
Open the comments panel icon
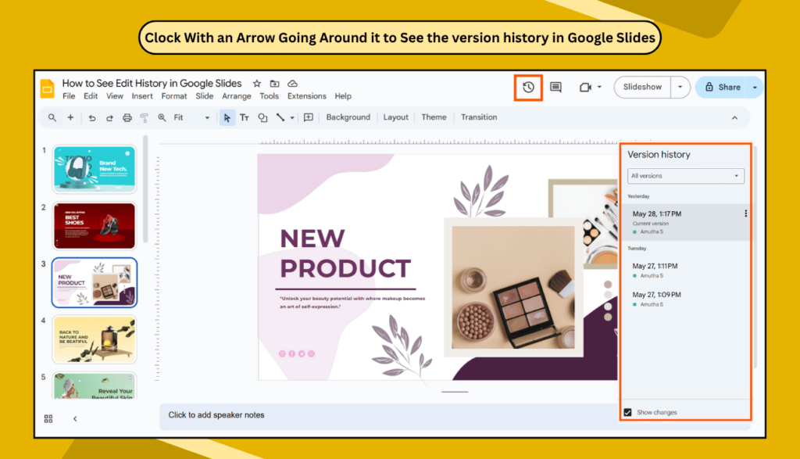point(555,87)
